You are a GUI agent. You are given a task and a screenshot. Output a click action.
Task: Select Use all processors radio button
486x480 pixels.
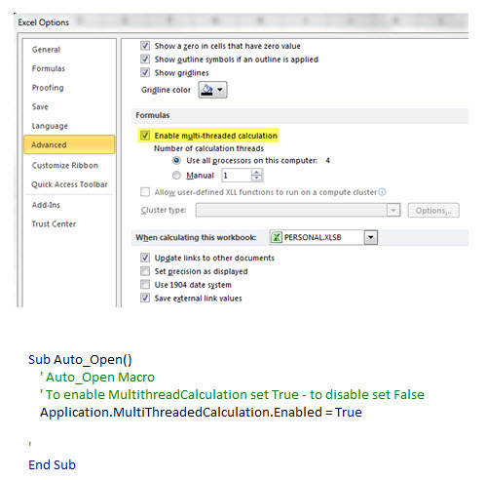pyautogui.click(x=176, y=160)
